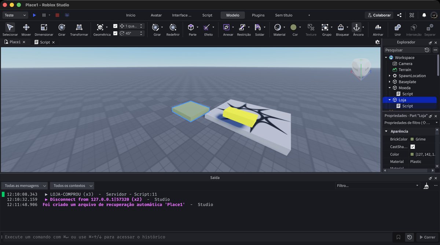The image size is (440, 245).
Task: Open Explorer search history icon
Action: (x=427, y=50)
